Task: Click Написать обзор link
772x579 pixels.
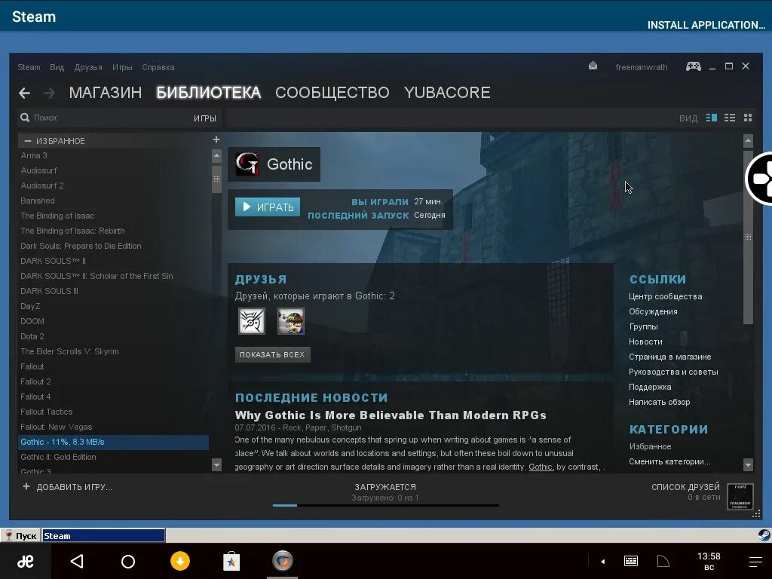Action: pyautogui.click(x=659, y=402)
